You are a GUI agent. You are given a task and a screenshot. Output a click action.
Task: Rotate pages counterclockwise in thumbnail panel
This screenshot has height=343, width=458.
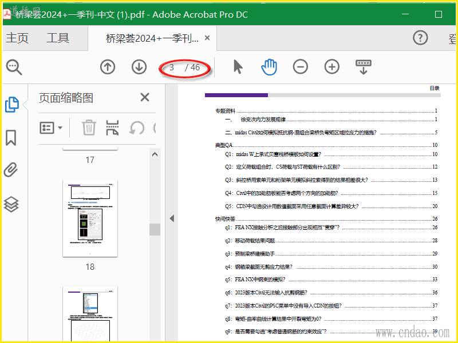point(137,127)
